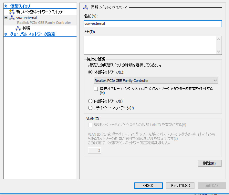
Task: Enable management OS adapter sharing checkbox
Action: point(96,88)
